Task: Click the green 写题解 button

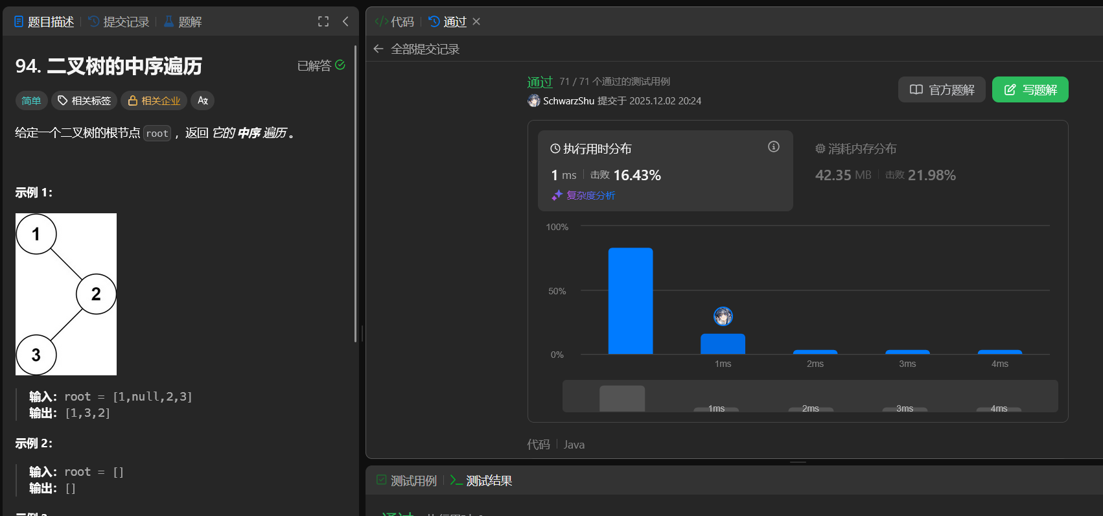Action: click(x=1030, y=89)
